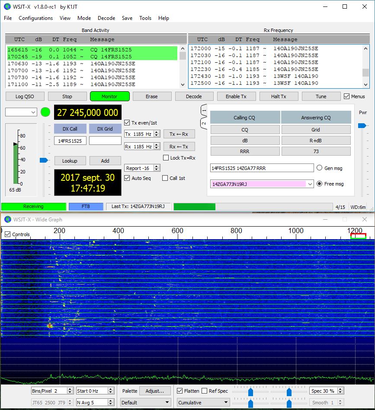Image resolution: width=375 pixels, height=410 pixels.
Task: Click the 73 message button
Action: click(316, 151)
